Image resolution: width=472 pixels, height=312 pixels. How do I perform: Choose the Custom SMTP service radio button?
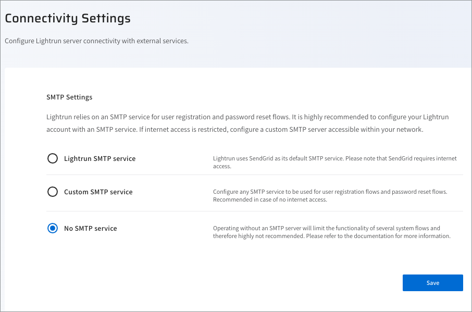[x=53, y=192]
